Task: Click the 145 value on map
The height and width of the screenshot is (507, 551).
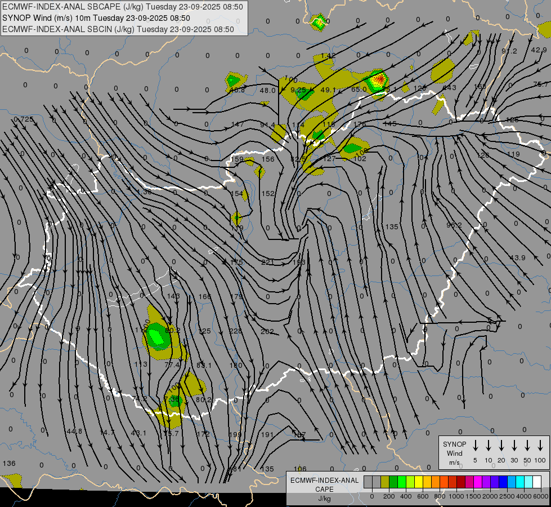Action: (390, 124)
